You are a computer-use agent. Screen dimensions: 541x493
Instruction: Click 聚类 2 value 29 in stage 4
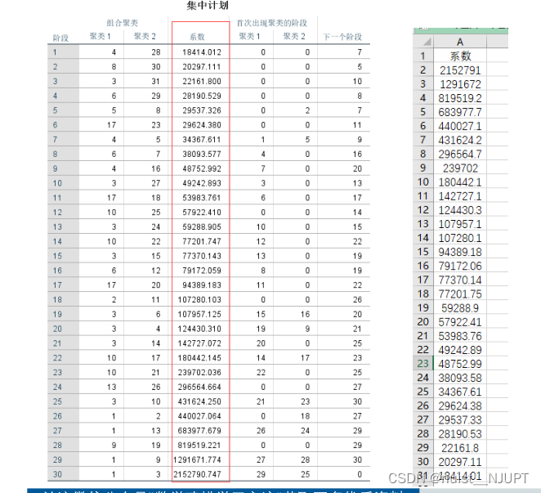point(155,96)
